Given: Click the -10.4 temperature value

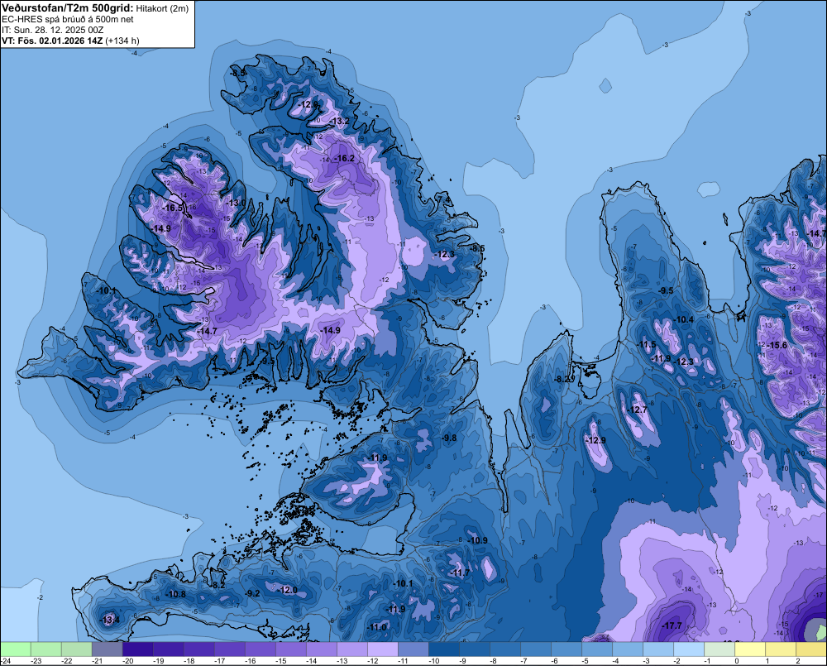Looking at the screenshot, I should point(684,319).
